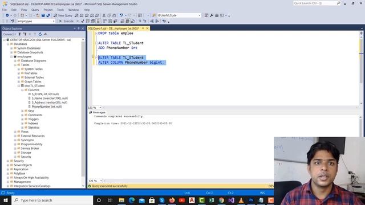This screenshot has width=365, height=205.
Task: Select the Messages results tab
Action: click(x=98, y=112)
